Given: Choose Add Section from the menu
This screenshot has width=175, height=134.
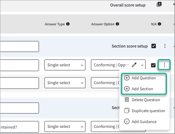Looking at the screenshot, I should [x=142, y=89].
